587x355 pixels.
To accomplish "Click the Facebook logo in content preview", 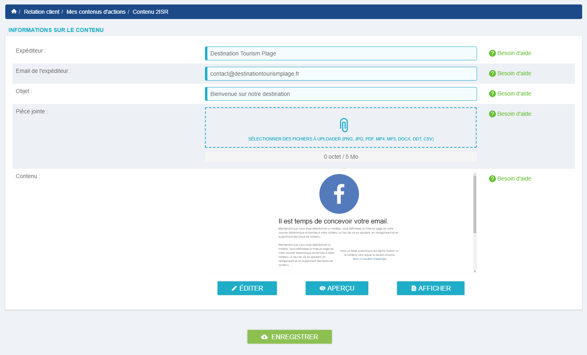I will coord(339,194).
